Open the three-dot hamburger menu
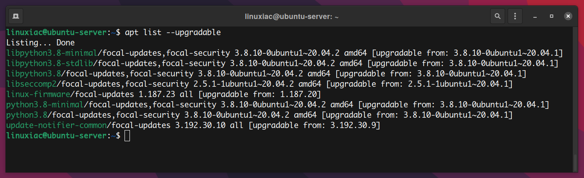This screenshot has width=584, height=178. tap(515, 17)
